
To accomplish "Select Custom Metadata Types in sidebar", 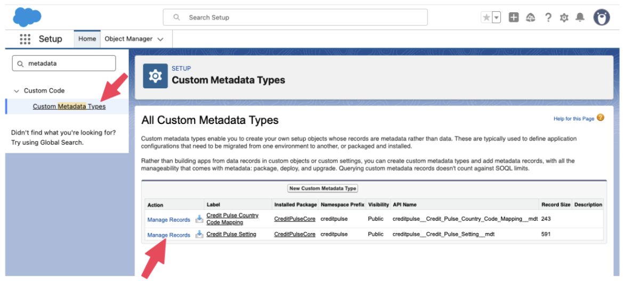I will [69, 106].
